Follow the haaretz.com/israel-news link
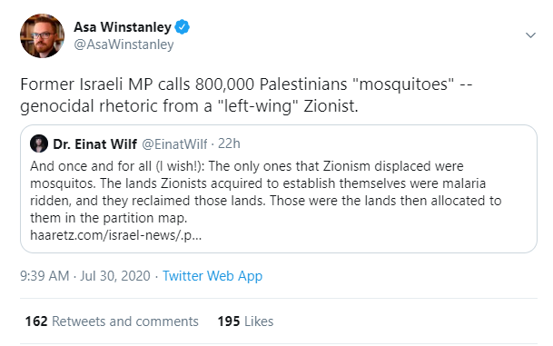 (115, 235)
